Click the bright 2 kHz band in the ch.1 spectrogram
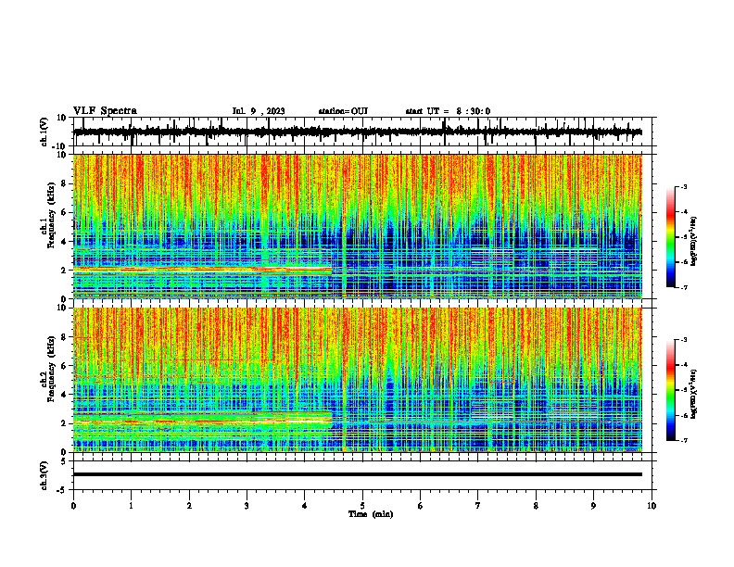 pyautogui.click(x=202, y=270)
